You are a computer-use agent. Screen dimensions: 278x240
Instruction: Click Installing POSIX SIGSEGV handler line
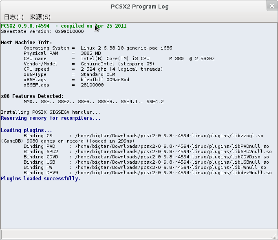tap(51, 112)
